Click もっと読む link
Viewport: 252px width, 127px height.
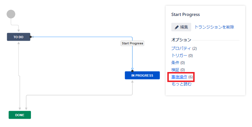182,84
